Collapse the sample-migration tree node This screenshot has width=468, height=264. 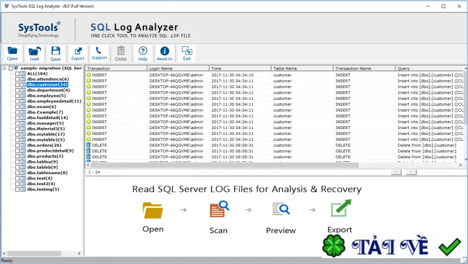coord(4,68)
